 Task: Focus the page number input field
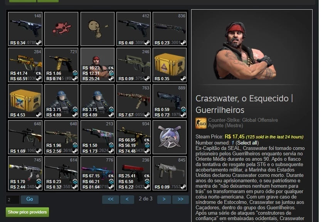[x=13, y=200]
